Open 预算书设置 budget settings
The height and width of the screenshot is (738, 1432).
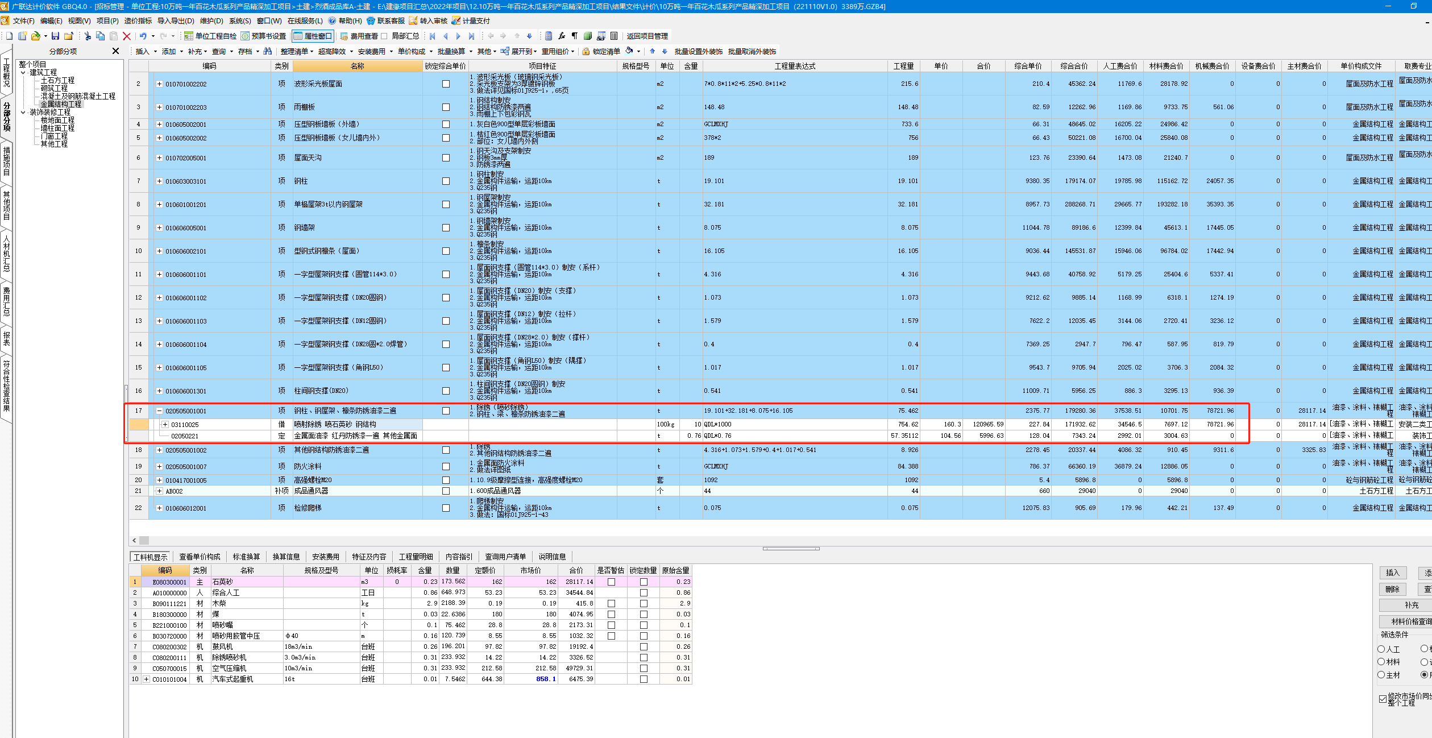point(263,36)
